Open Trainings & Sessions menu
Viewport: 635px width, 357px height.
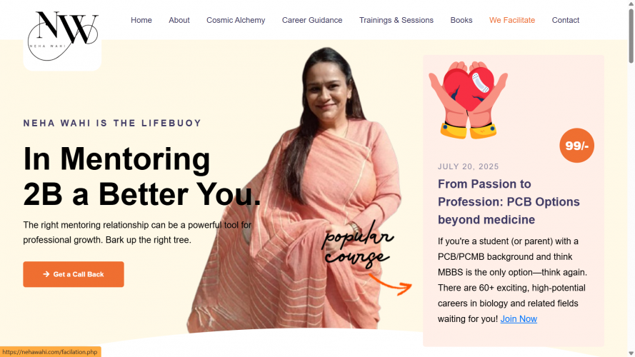[x=396, y=20]
